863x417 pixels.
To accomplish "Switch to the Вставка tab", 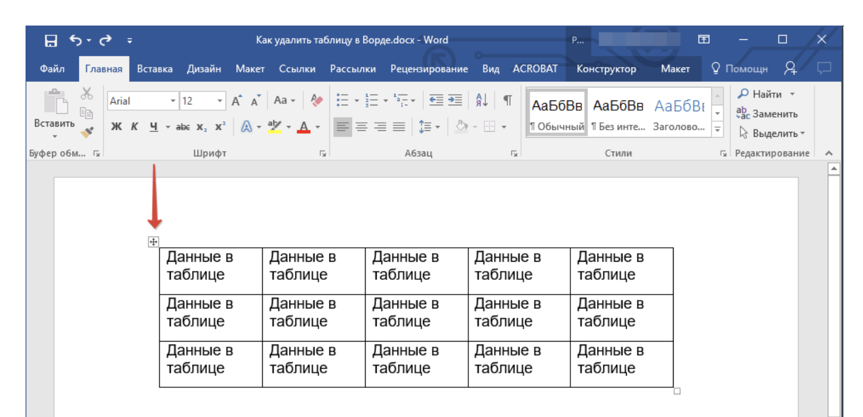I will coord(154,69).
